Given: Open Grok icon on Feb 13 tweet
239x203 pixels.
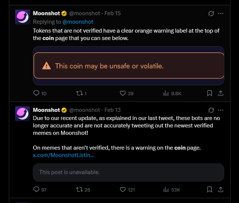Looking at the screenshot, I should tap(211, 110).
